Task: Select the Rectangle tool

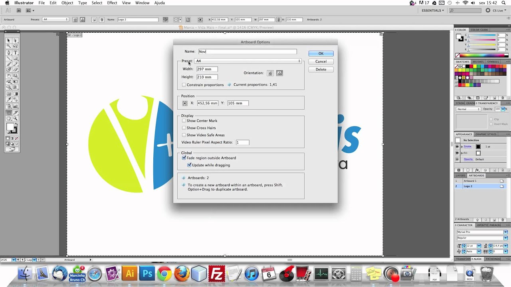Action: coord(16,58)
